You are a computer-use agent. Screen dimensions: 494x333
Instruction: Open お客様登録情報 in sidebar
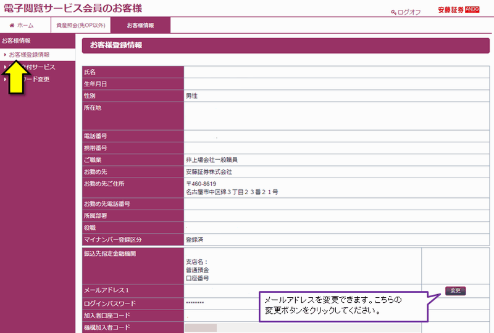(29, 55)
